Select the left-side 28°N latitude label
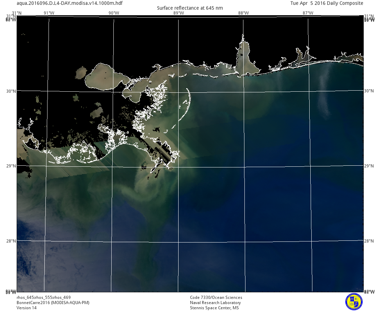This screenshot has width=380, height=311. (11, 241)
